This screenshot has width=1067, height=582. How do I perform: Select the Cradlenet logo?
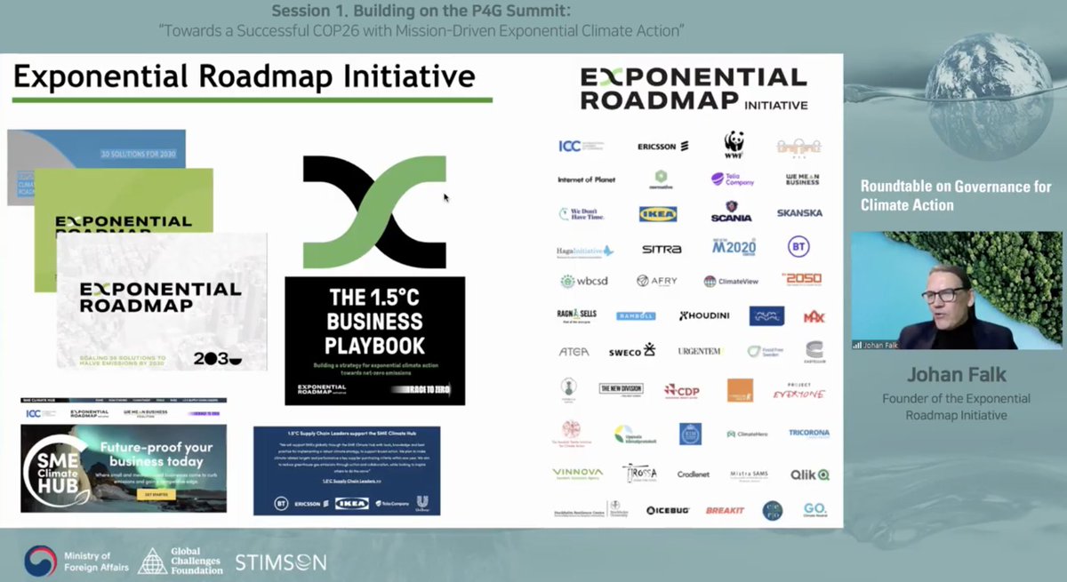[693, 475]
